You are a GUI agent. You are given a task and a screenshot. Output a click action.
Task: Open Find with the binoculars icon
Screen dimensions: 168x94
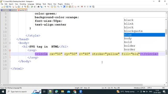(x=38, y=7)
